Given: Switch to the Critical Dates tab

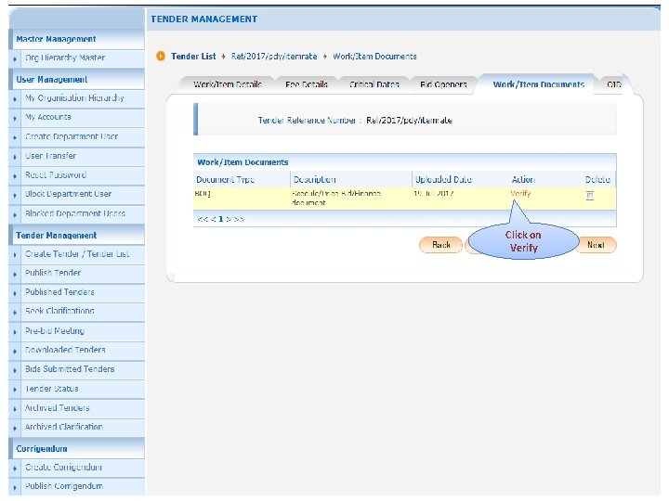Looking at the screenshot, I should [x=374, y=84].
